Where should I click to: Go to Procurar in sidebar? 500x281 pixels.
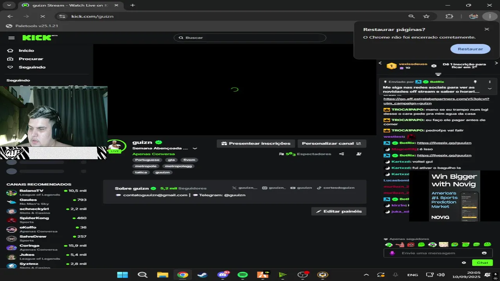click(x=25, y=59)
